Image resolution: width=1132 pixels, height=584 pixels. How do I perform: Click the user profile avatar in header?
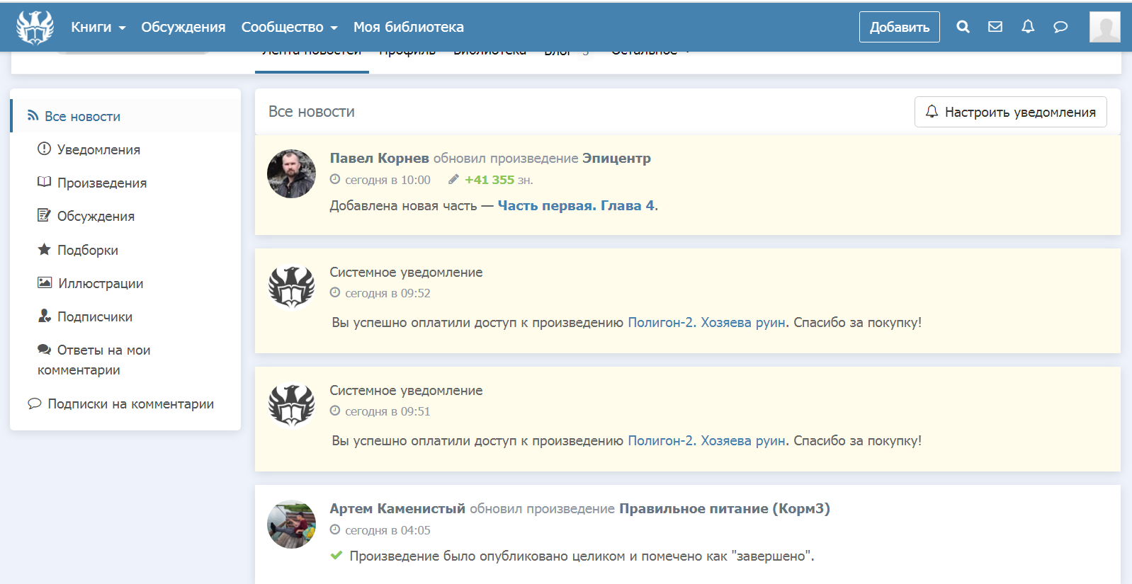[x=1104, y=27]
